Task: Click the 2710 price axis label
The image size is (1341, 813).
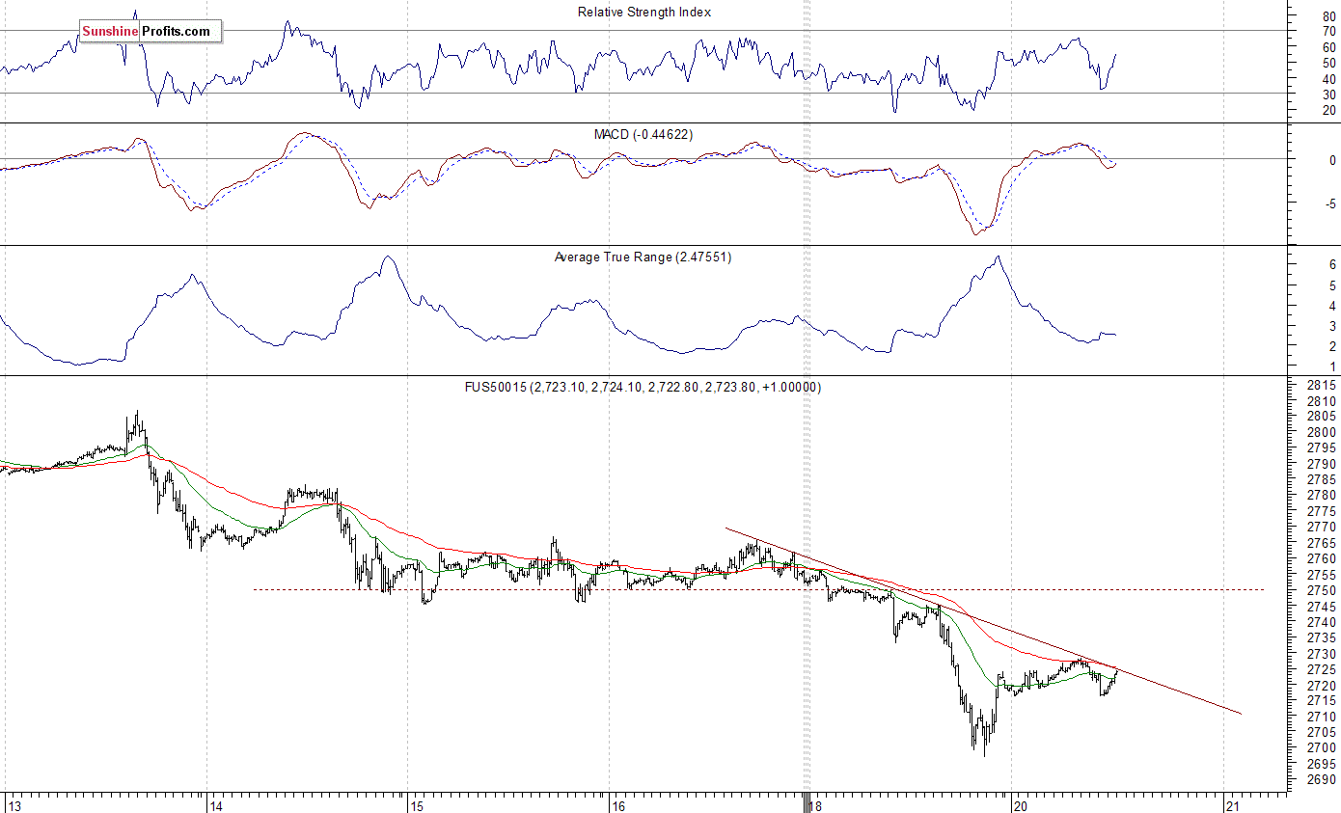Action: [1322, 717]
